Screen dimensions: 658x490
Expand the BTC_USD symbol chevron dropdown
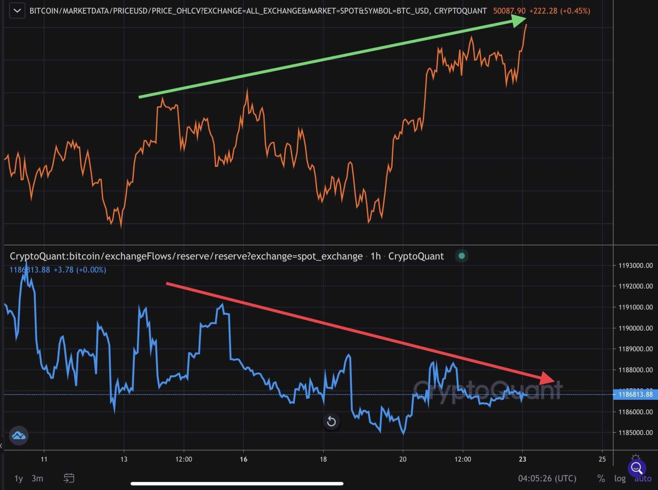pyautogui.click(x=18, y=10)
